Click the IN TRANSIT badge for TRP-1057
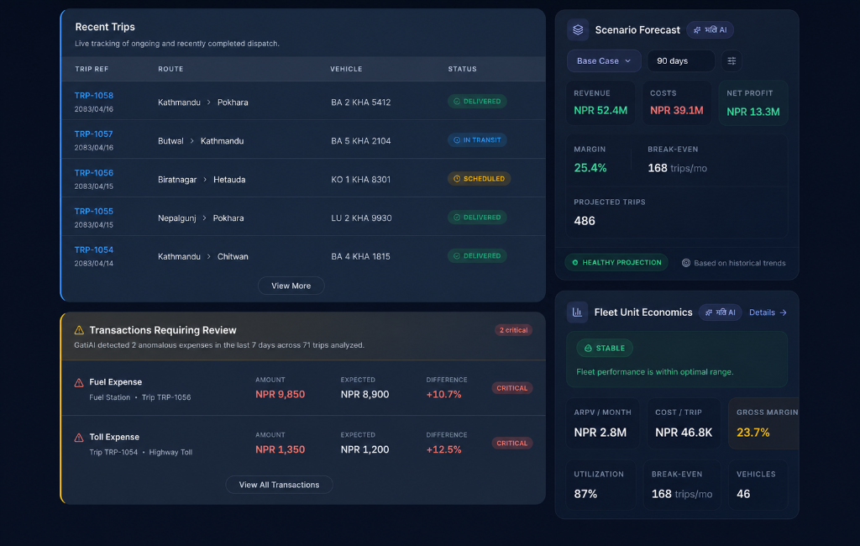 click(477, 140)
